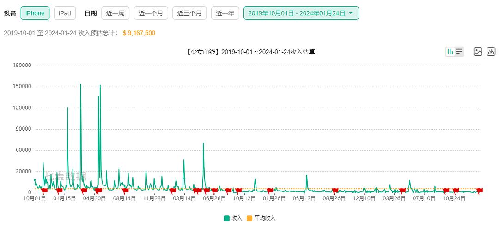The image size is (499, 227).
Task: Click the 07月10日 x-axis label
Action: (x=424, y=198)
